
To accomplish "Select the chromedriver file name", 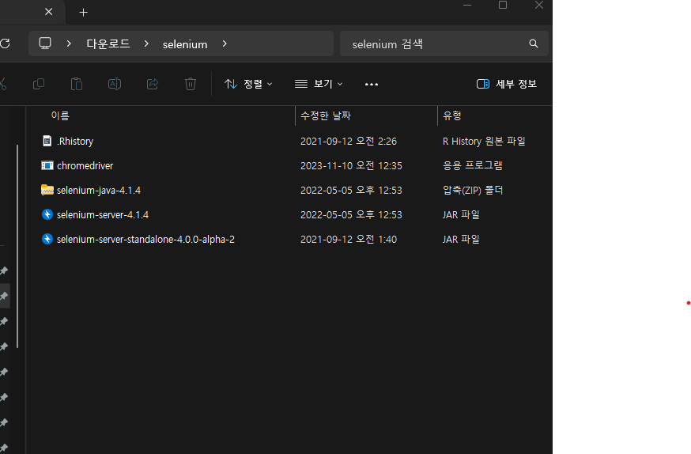I will 85,166.
